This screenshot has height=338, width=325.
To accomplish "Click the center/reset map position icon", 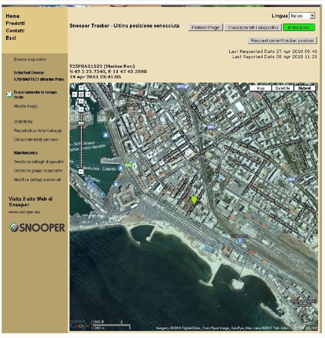I will tap(81, 95).
